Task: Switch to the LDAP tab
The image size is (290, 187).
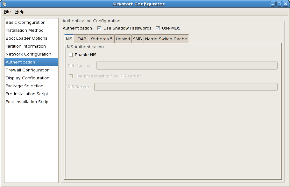Action: point(81,39)
